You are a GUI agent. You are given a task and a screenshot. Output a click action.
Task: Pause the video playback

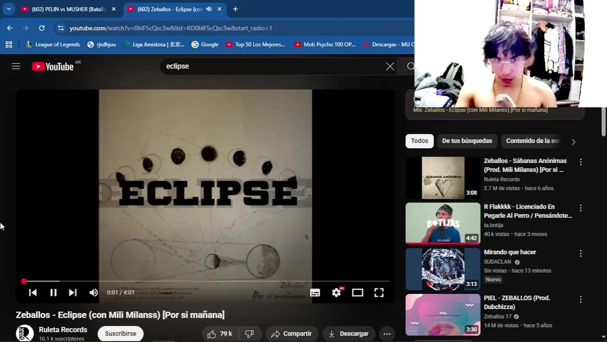click(53, 293)
